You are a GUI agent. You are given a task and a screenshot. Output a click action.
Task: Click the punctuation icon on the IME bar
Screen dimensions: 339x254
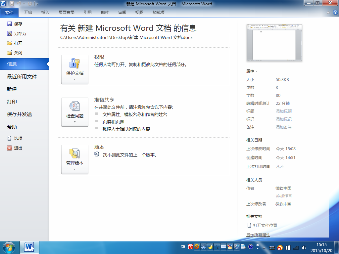(217, 247)
